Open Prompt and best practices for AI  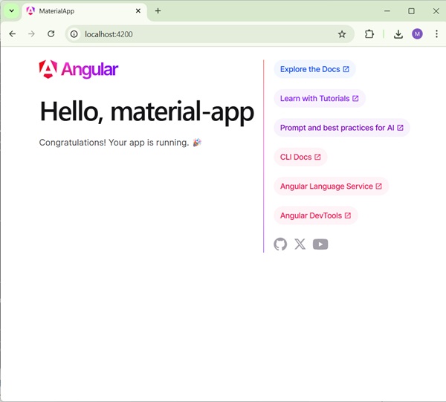[x=342, y=128]
